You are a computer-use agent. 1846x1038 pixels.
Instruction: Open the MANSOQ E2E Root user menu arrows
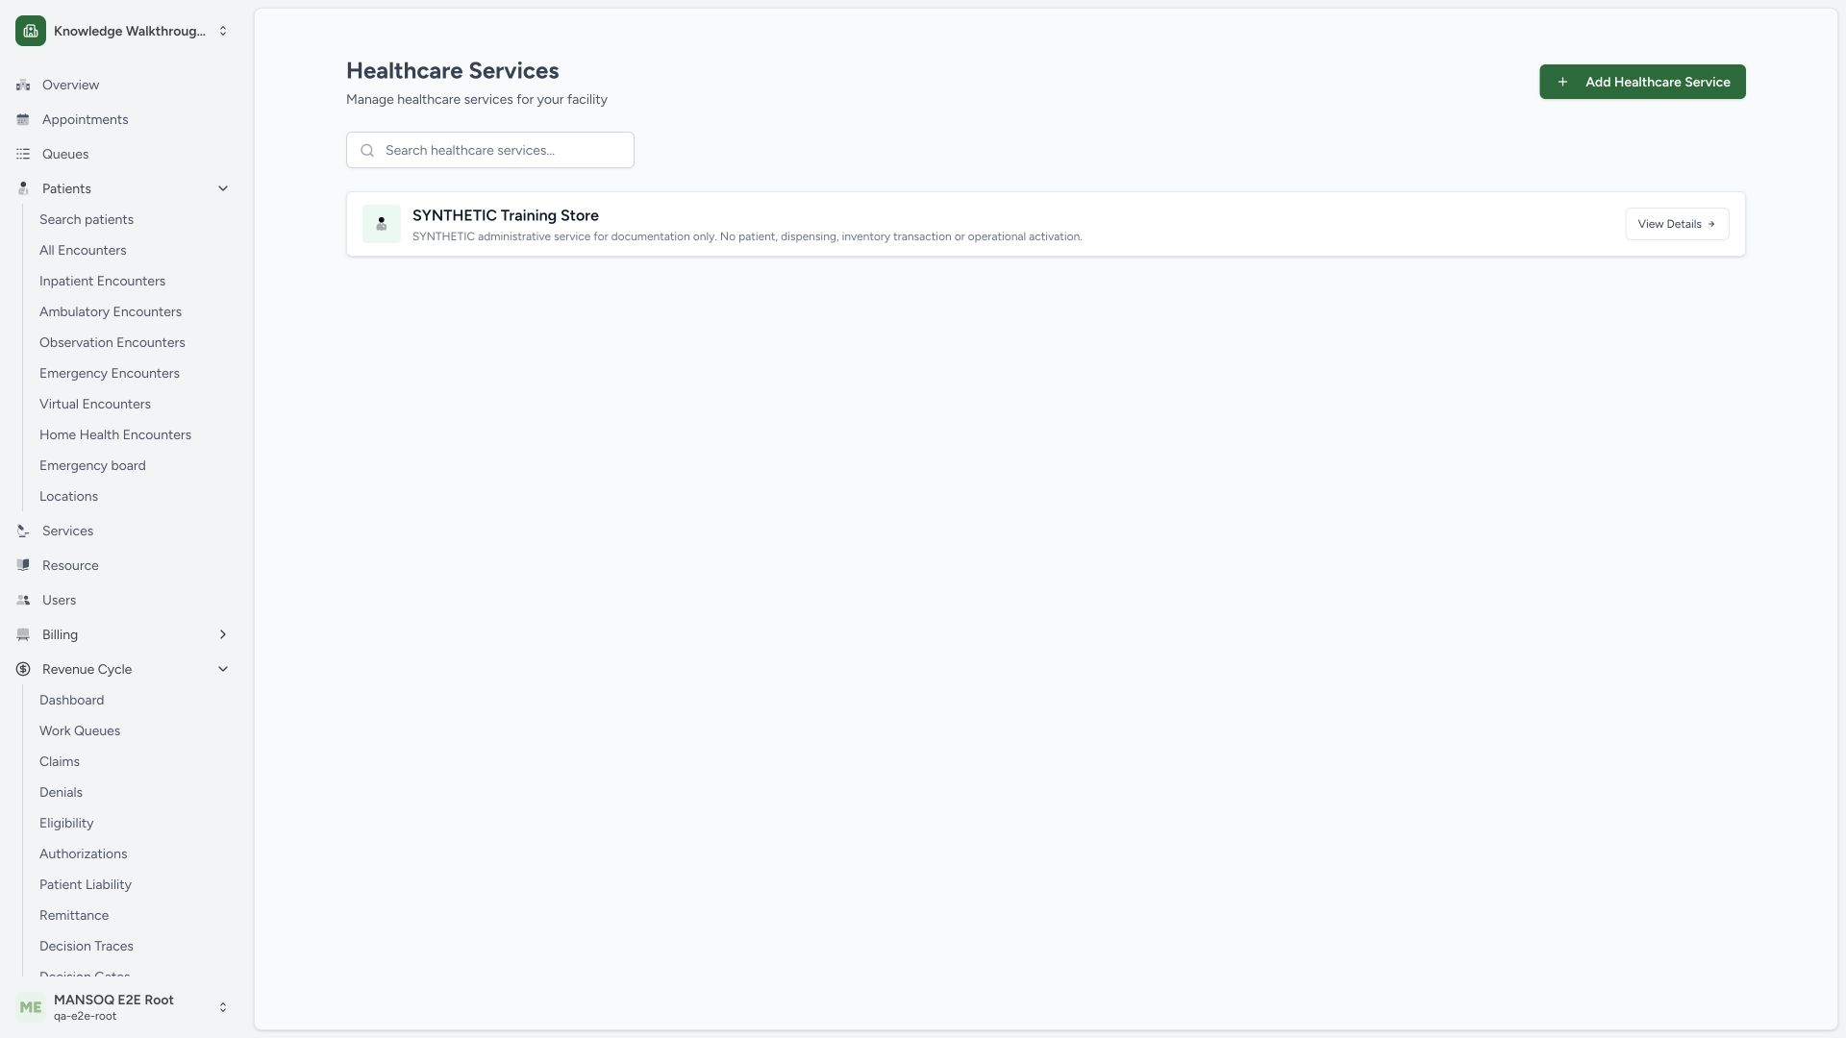coord(223,1007)
